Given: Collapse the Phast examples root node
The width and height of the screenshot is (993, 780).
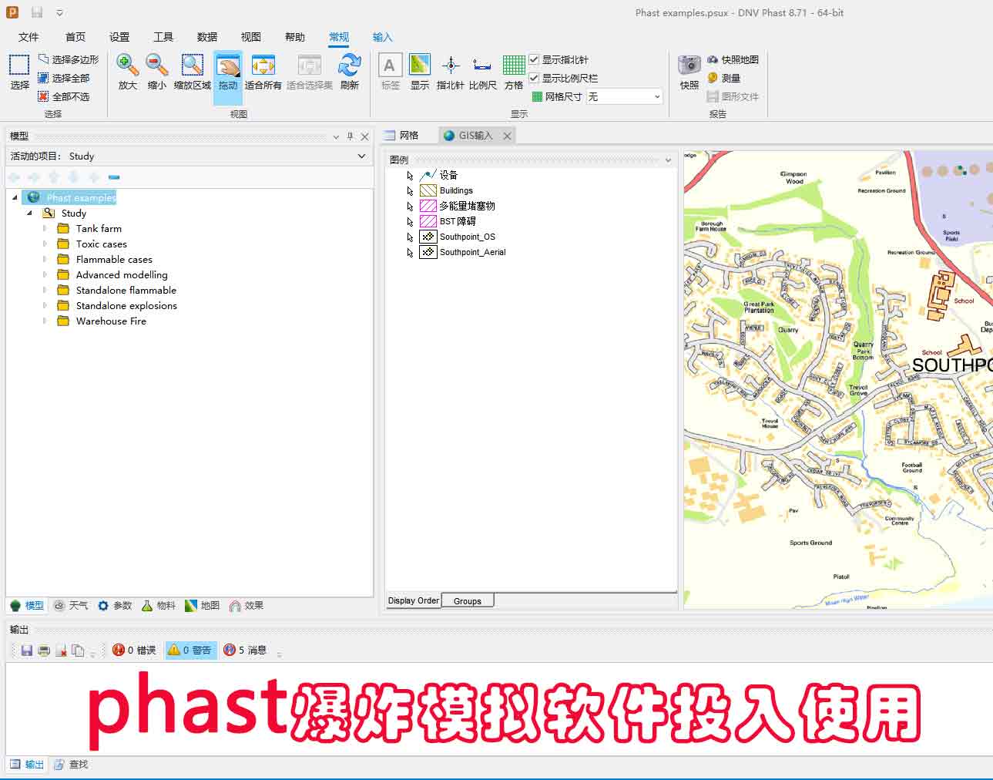Looking at the screenshot, I should [x=15, y=198].
